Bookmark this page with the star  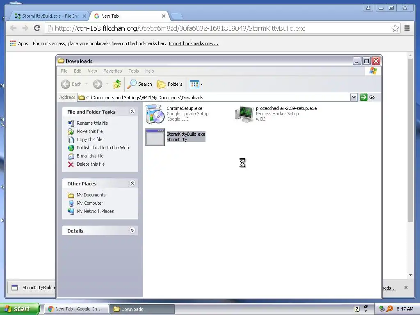395,28
